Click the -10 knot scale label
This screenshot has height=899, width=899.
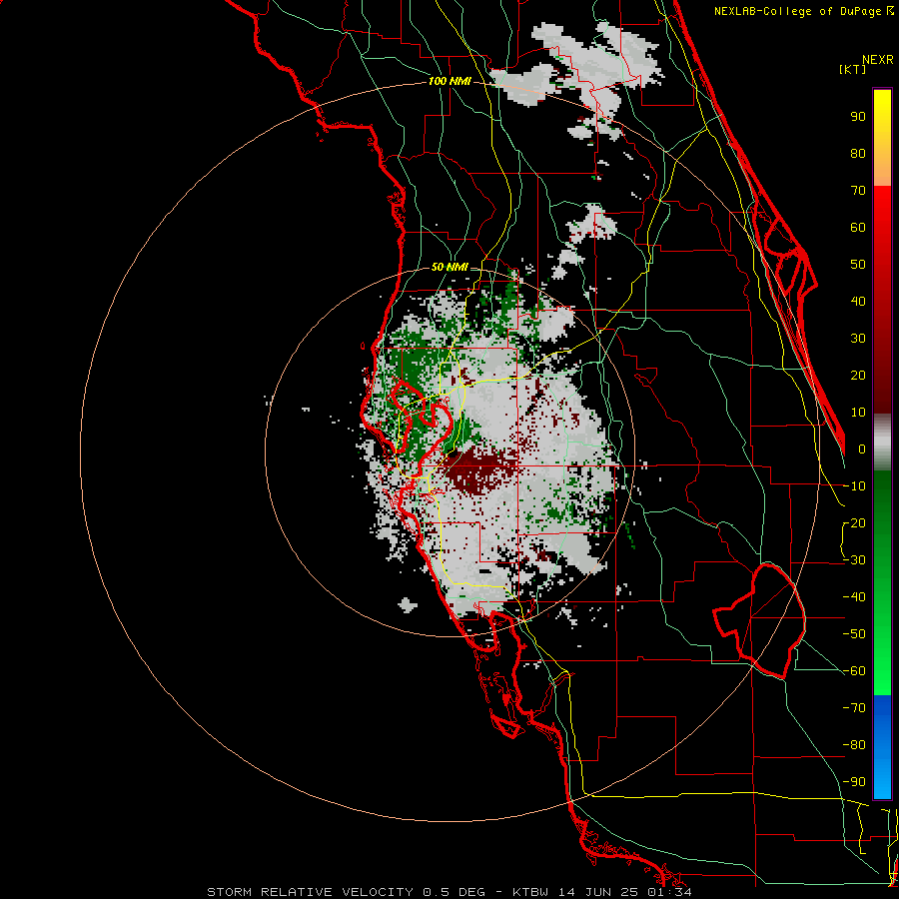(854, 486)
